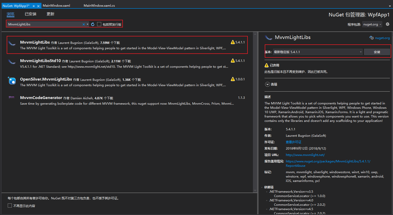Open the 程序包源 nuget.org dropdown
The image size is (393, 215).
372,24
